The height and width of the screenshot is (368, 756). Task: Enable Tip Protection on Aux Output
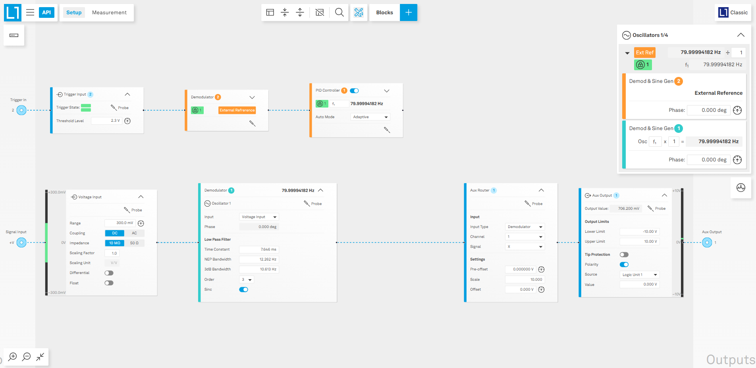point(624,255)
